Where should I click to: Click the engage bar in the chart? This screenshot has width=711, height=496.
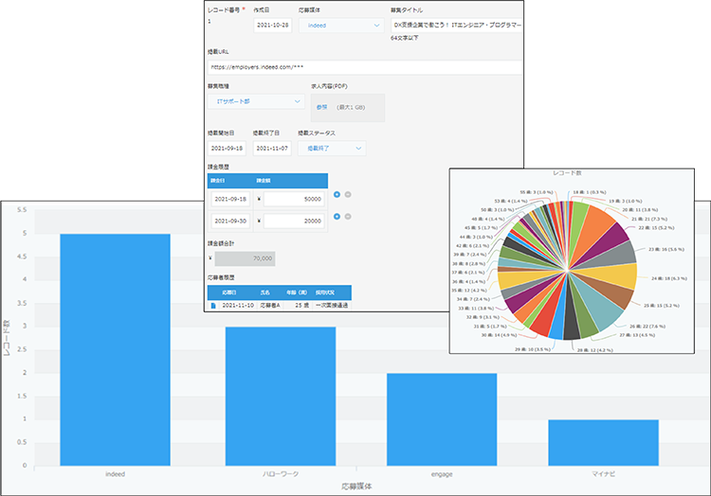pyautogui.click(x=442, y=419)
